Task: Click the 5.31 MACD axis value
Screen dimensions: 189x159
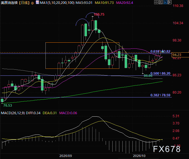Action: pyautogui.click(x=176, y=116)
